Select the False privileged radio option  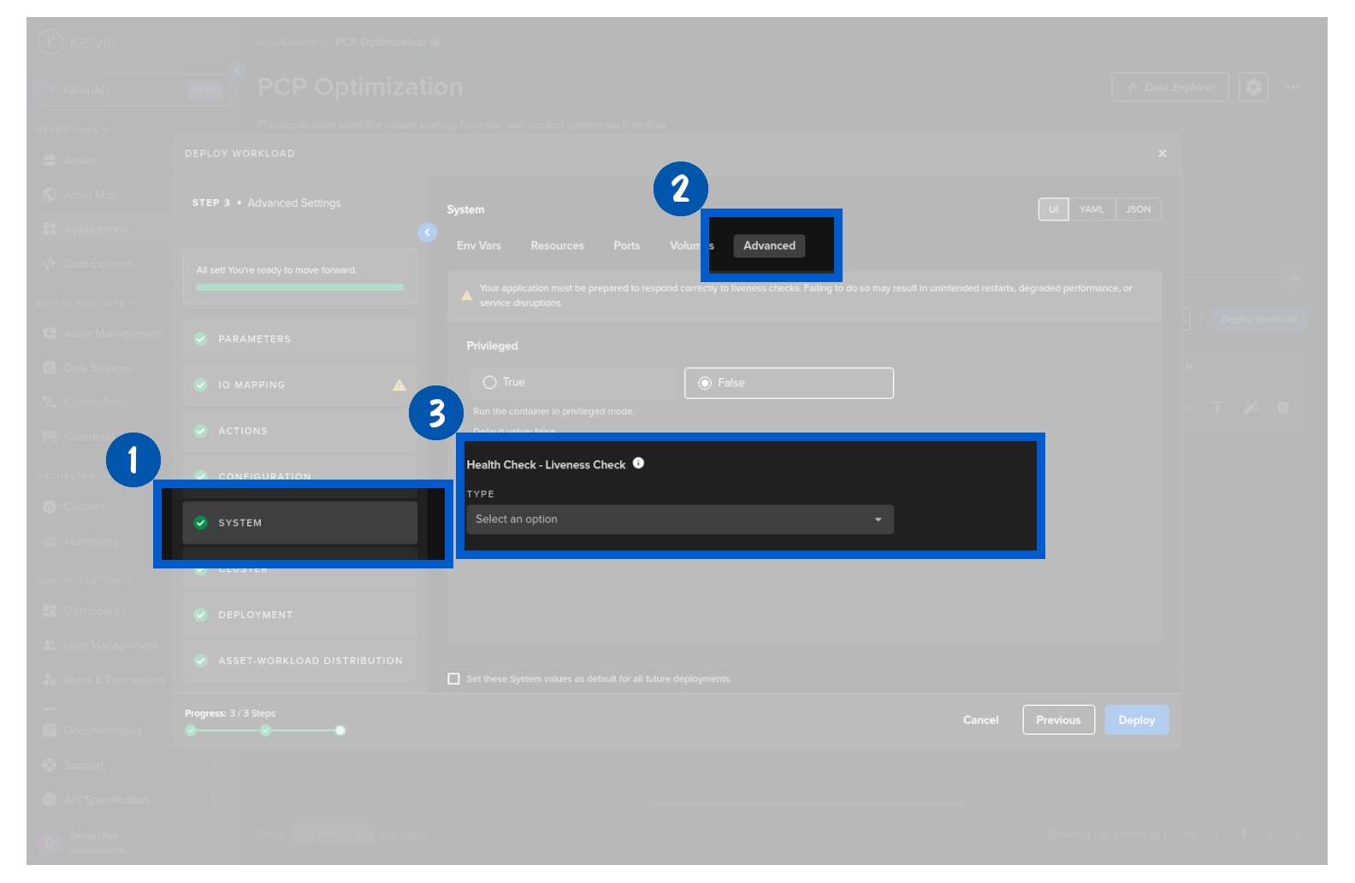click(705, 383)
